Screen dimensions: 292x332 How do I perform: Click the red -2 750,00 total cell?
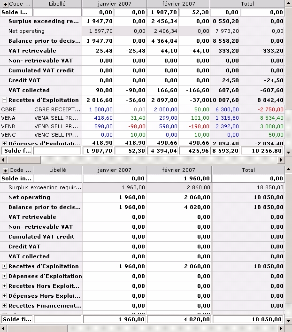click(x=270, y=109)
